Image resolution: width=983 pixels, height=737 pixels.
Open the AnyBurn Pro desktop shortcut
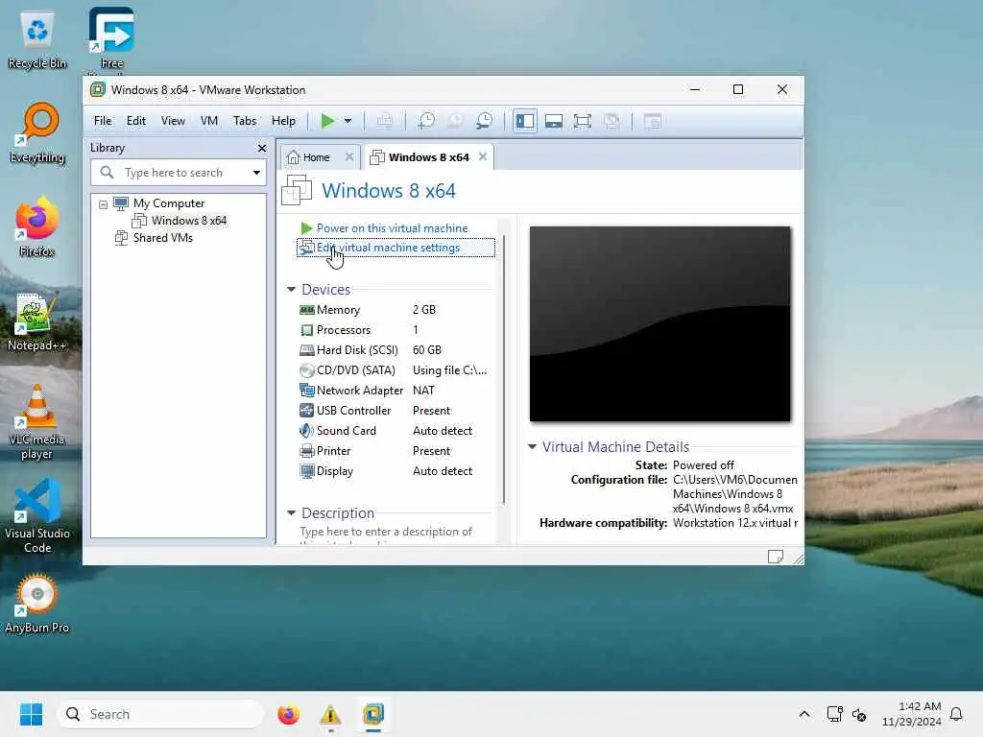(x=37, y=603)
